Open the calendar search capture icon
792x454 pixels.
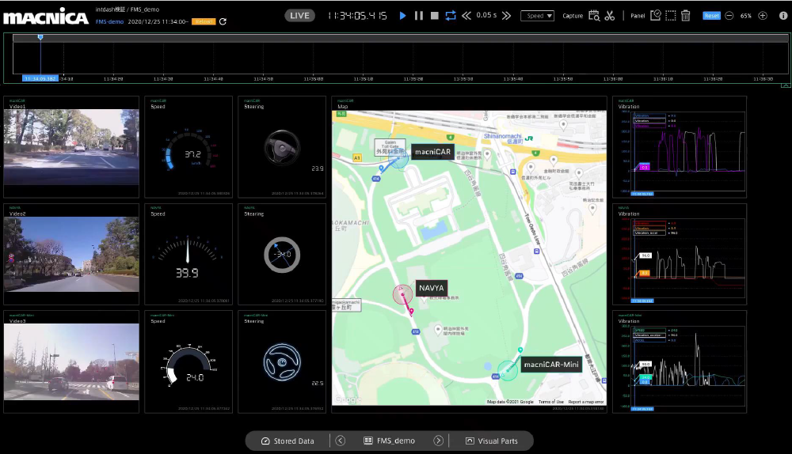click(594, 15)
